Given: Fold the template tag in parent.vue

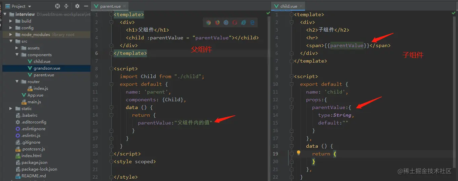Looking at the screenshot, I should 112,14.
